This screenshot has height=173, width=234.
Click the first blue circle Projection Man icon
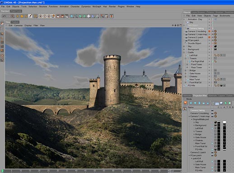pos(191,103)
